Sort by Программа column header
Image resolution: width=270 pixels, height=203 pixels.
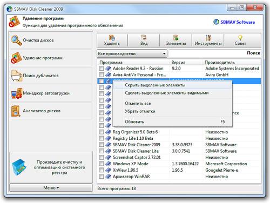coord(134,62)
